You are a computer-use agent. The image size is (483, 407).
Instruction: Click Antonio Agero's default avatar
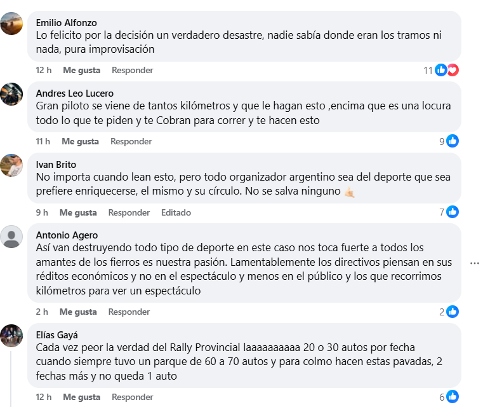(11, 237)
